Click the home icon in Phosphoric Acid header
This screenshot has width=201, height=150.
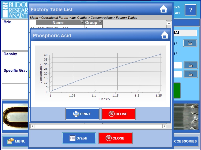165,35
